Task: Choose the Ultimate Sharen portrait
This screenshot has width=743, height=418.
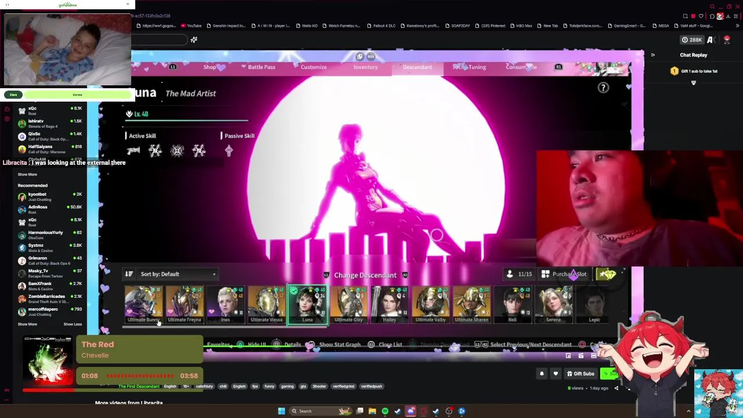Action: click(x=472, y=304)
